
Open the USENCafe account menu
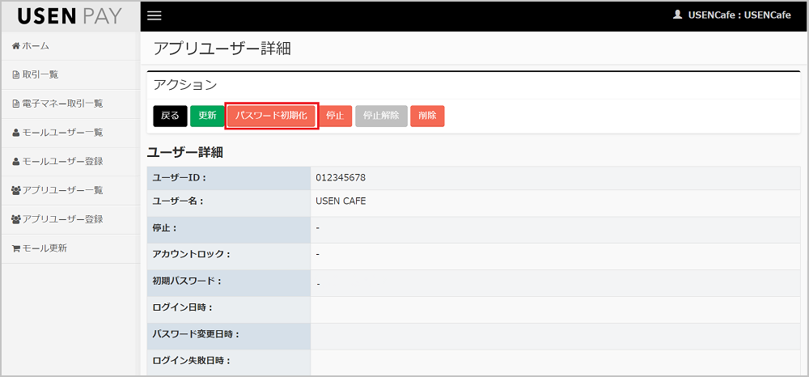click(x=739, y=15)
